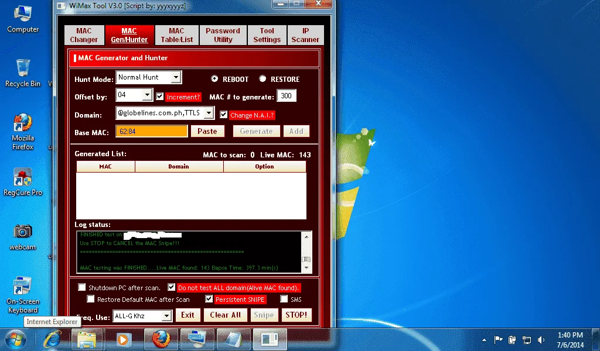Enable Restore Default MAC after Scan

coord(91,299)
